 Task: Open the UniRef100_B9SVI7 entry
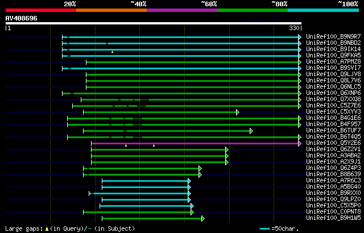[x=333, y=68]
